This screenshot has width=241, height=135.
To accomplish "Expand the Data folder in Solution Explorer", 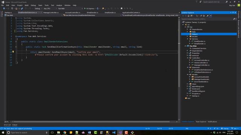I will [x=188, y=31].
